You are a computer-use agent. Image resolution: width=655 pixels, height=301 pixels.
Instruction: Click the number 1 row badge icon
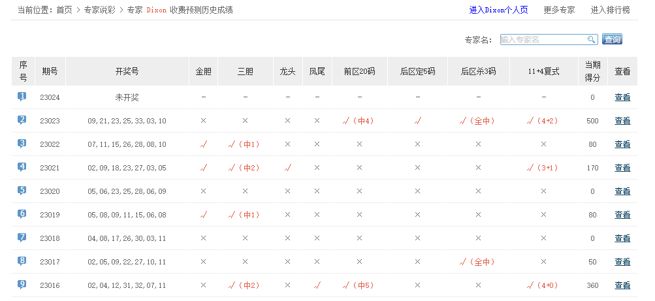coord(22,97)
